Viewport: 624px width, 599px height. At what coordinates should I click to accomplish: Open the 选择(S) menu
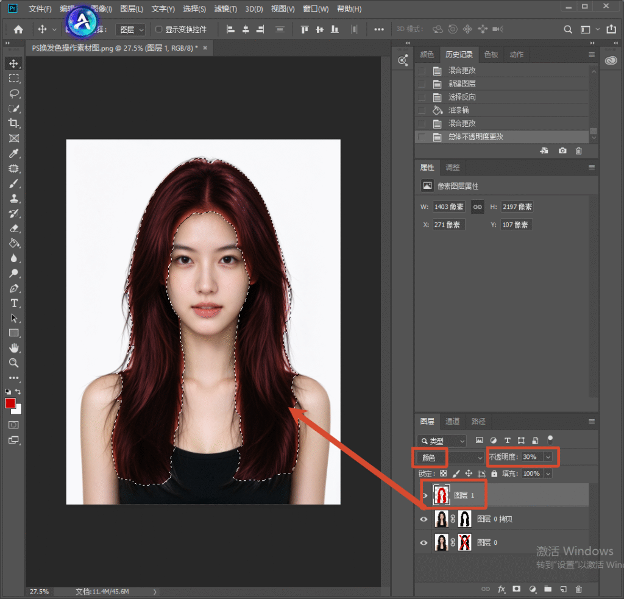pyautogui.click(x=194, y=9)
